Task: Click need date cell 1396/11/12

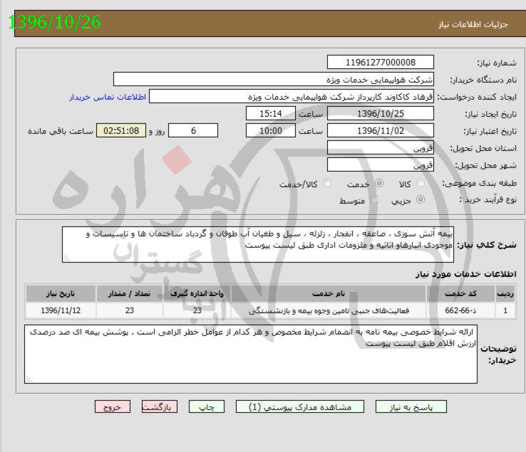Action: [61, 310]
